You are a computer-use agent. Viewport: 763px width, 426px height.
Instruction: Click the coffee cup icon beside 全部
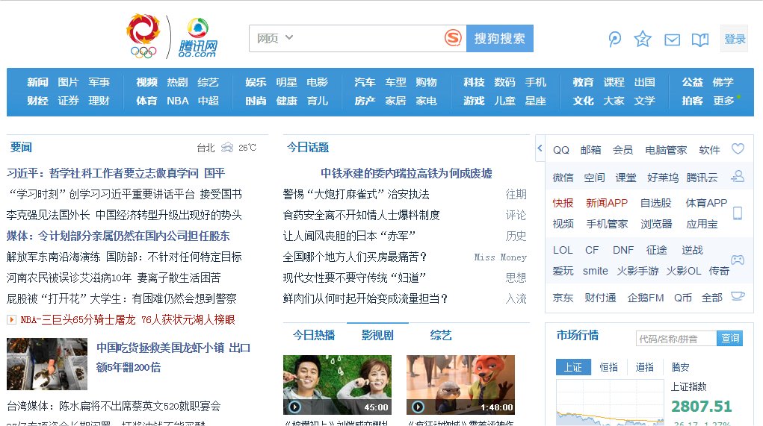(738, 297)
